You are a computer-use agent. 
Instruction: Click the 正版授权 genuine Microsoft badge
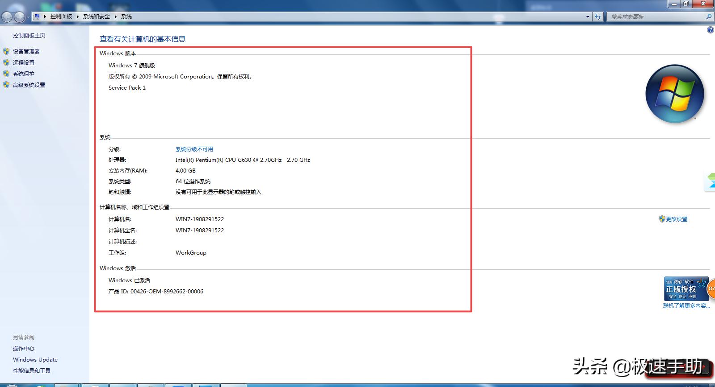coord(686,288)
